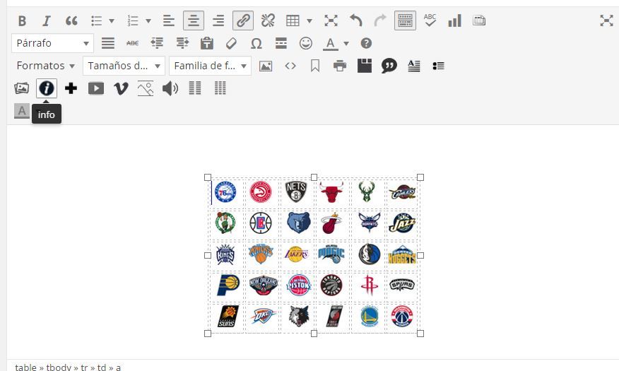Image resolution: width=619 pixels, height=371 pixels.
Task: Insert a numbered list
Action: pyautogui.click(x=133, y=20)
